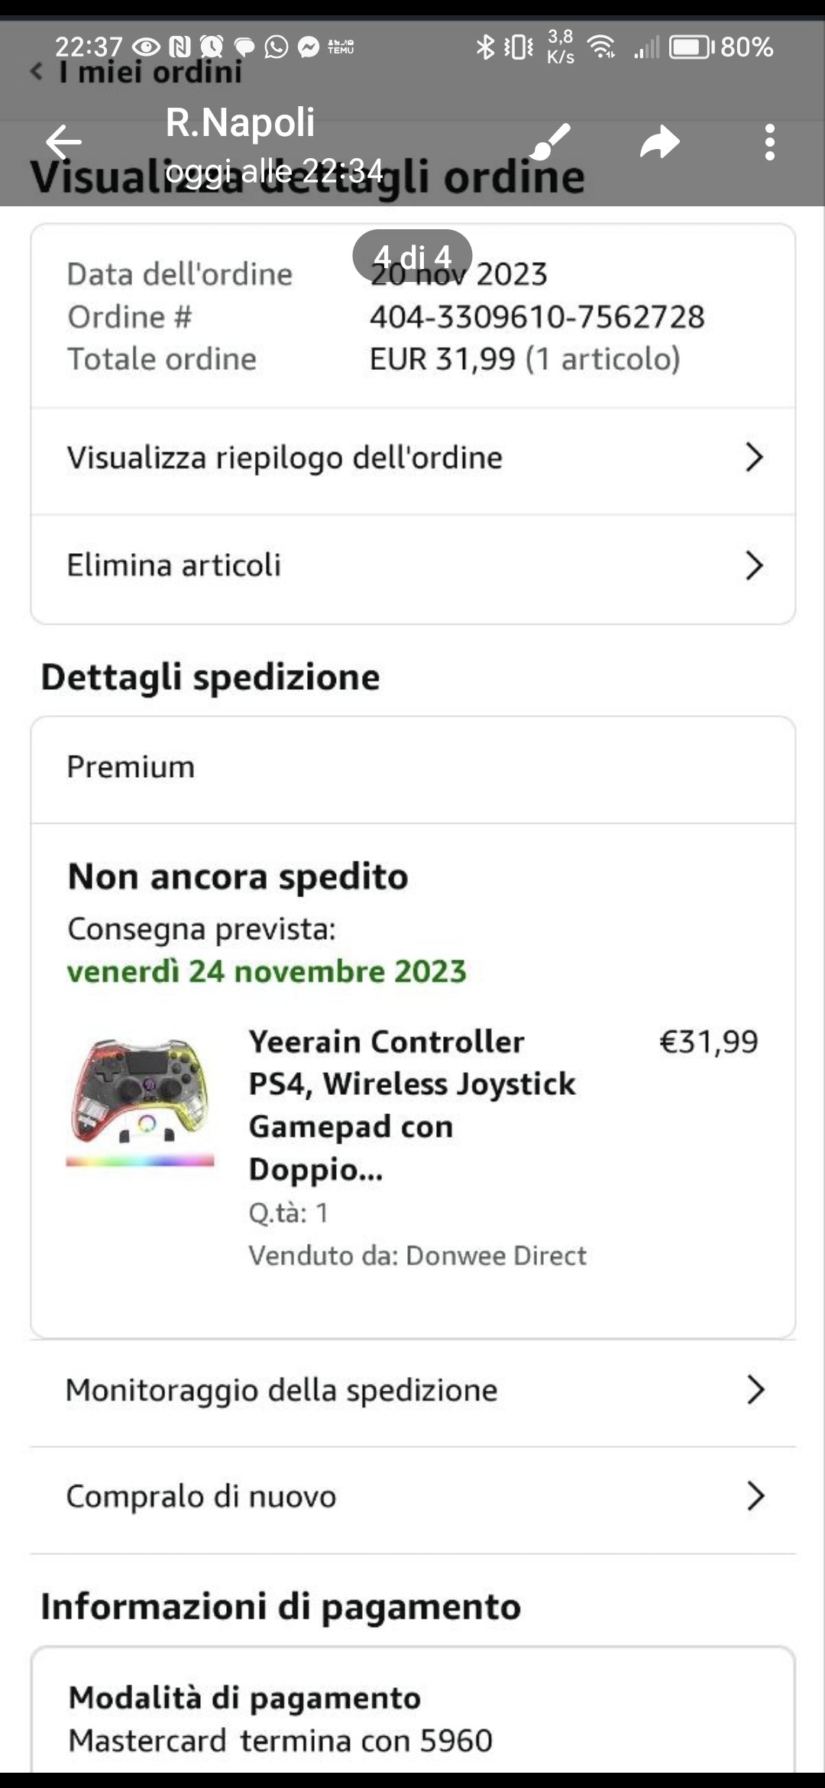Tap the back arrow in viewer header
The width and height of the screenshot is (825, 1788).
pyautogui.click(x=63, y=142)
